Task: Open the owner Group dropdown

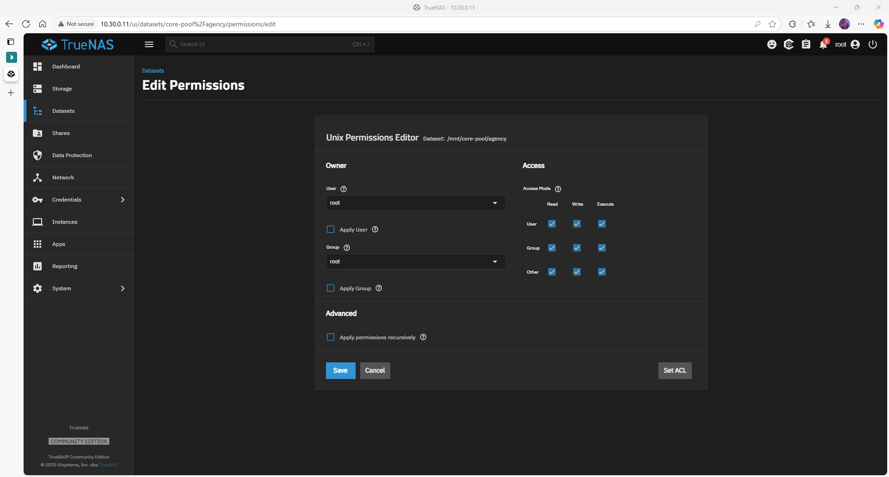Action: pyautogui.click(x=416, y=262)
